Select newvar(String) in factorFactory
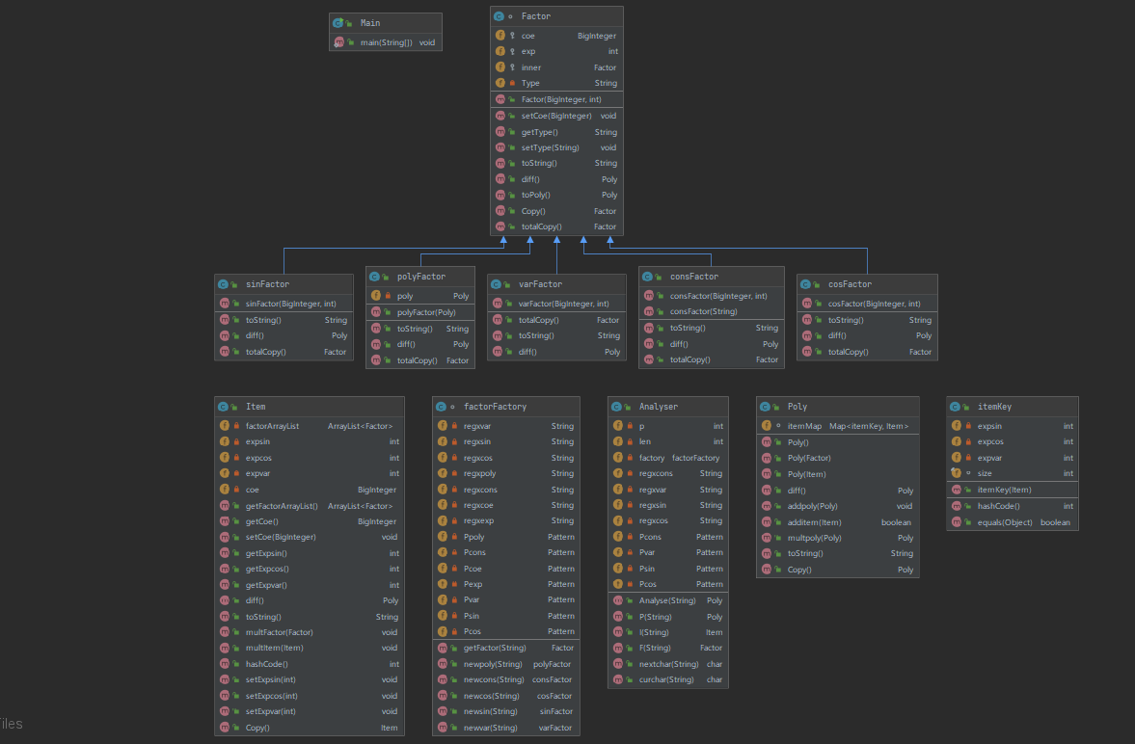The height and width of the screenshot is (744, 1135). coord(506,728)
